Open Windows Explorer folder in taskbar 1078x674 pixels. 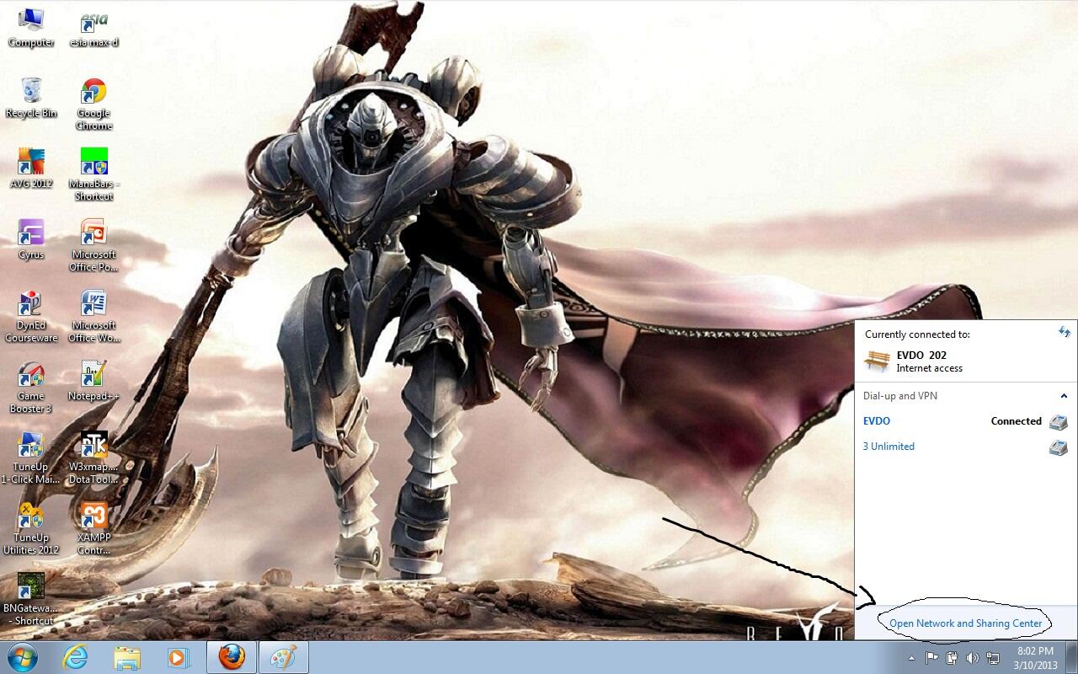127,657
